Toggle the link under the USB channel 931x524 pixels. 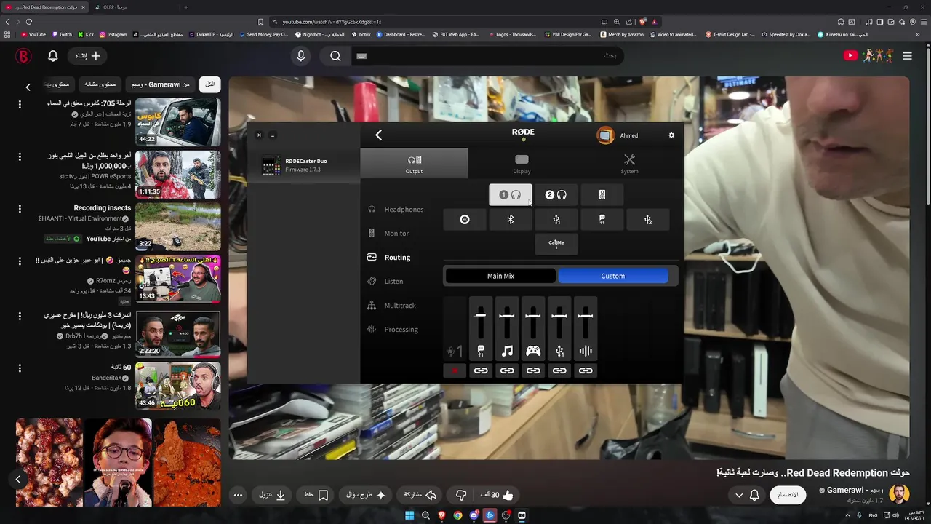(559, 370)
